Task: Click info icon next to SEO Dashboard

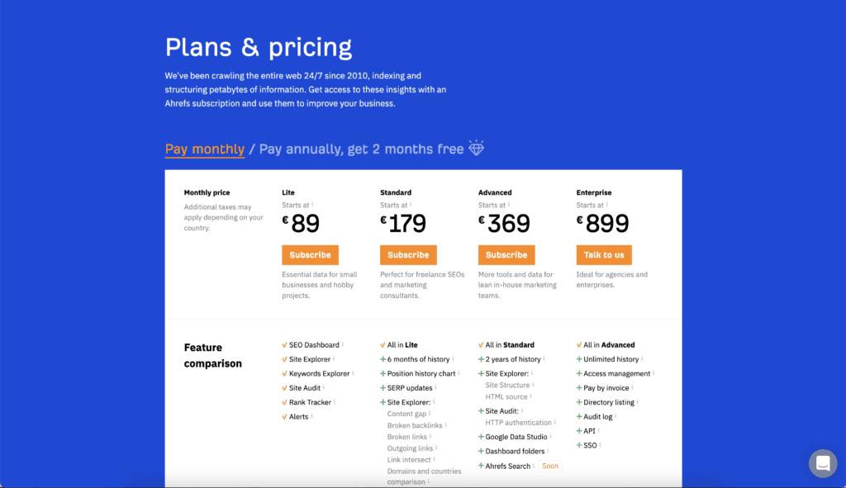Action: click(x=344, y=344)
